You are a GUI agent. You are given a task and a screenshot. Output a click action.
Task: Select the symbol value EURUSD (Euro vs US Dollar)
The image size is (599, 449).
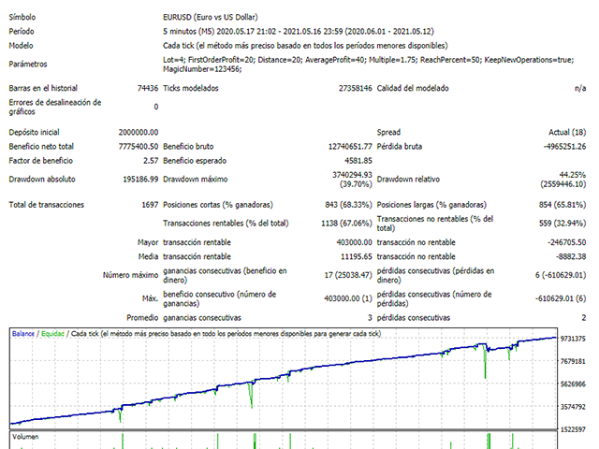tap(210, 17)
